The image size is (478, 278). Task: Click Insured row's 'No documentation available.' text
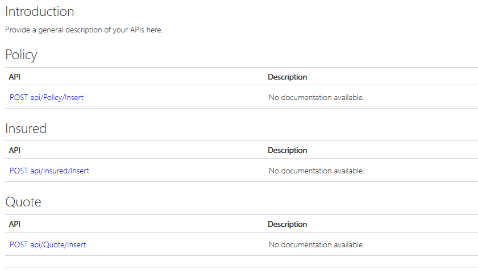click(x=317, y=171)
